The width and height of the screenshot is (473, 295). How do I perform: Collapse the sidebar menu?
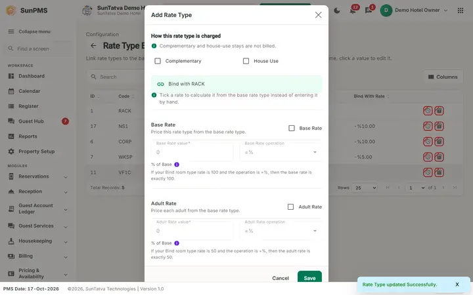coord(30,31)
